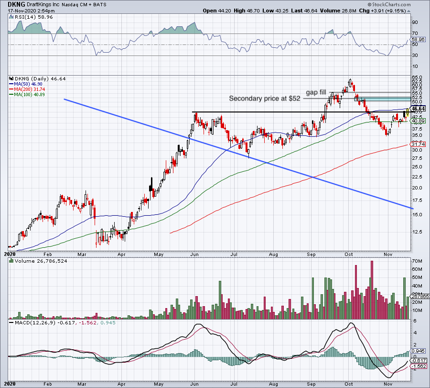This screenshot has width=430, height=388.
Task: Click the 46.64 last price tag on axis
Action: coord(418,109)
